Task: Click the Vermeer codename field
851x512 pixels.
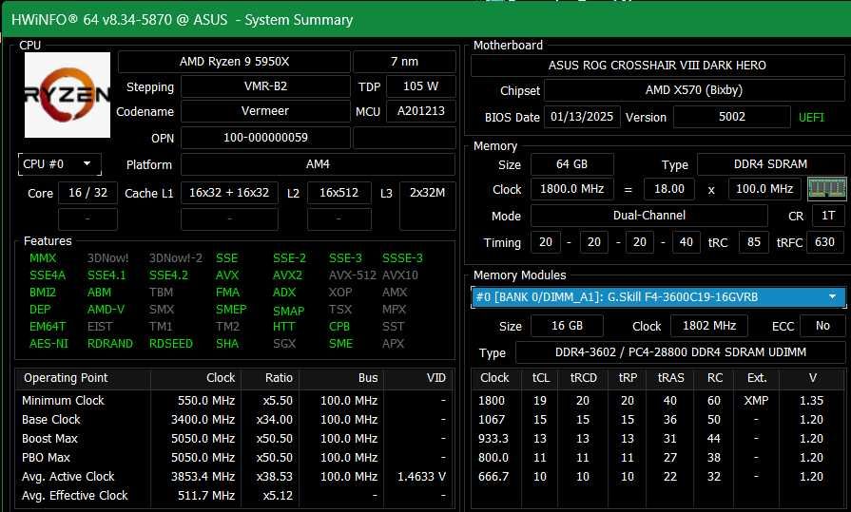Action: (x=265, y=111)
